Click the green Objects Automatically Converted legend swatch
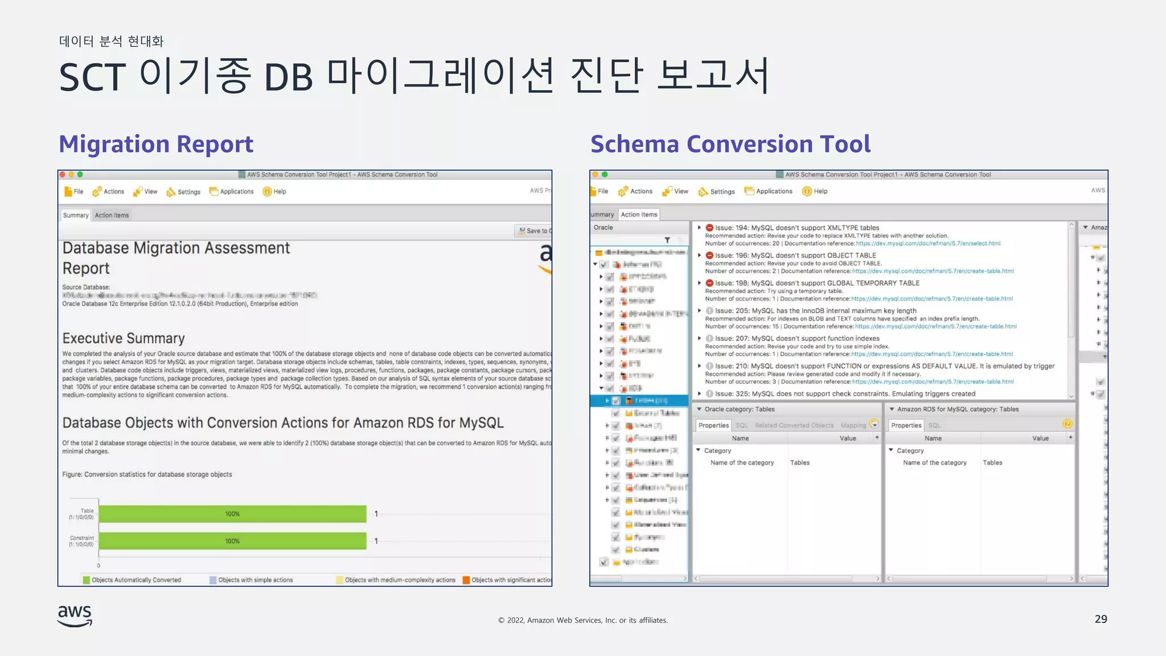Image resolution: width=1166 pixels, height=656 pixels. pyautogui.click(x=87, y=580)
